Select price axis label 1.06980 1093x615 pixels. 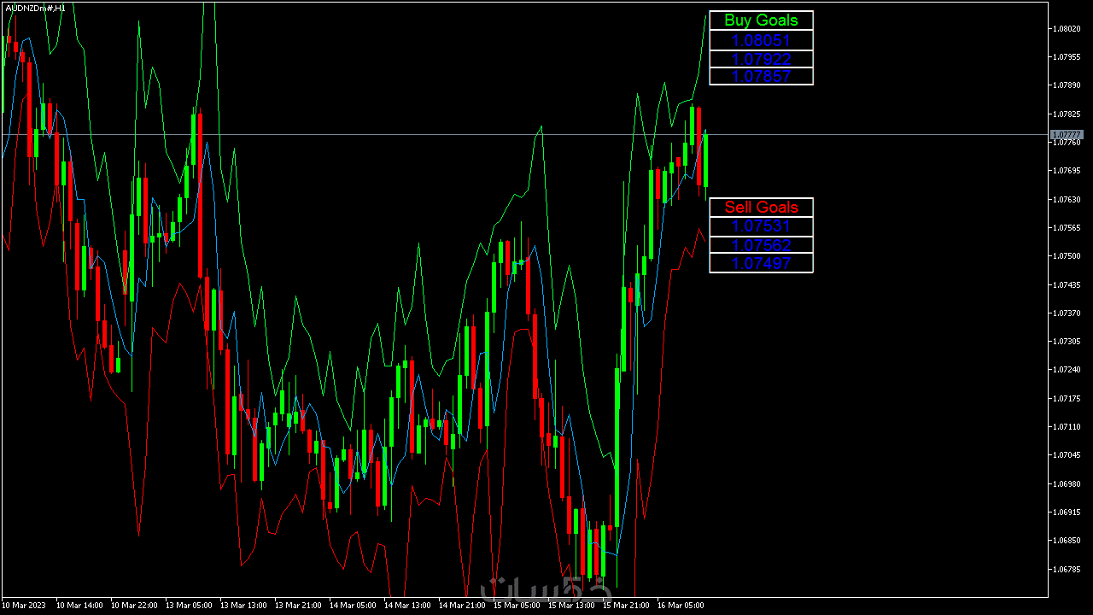pyautogui.click(x=1067, y=484)
